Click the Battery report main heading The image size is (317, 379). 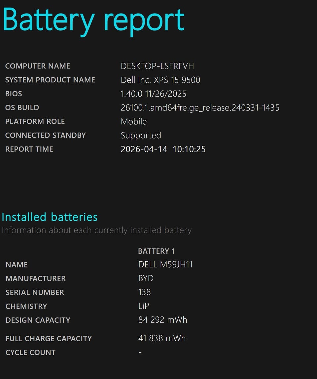pos(93,21)
